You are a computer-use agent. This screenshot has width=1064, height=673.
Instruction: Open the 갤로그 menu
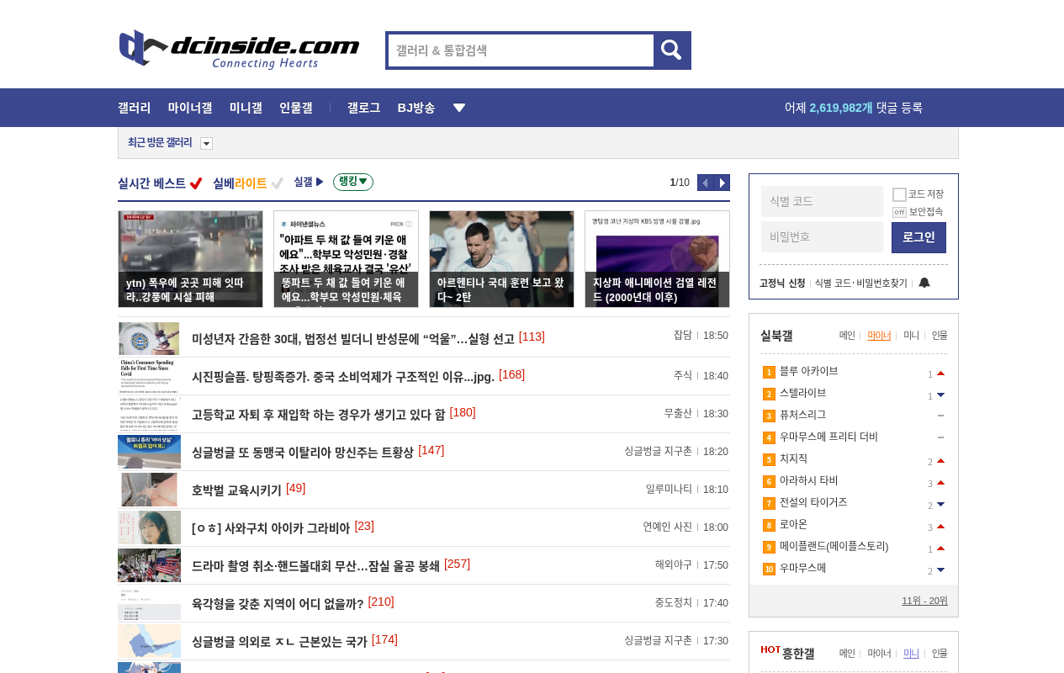click(363, 108)
